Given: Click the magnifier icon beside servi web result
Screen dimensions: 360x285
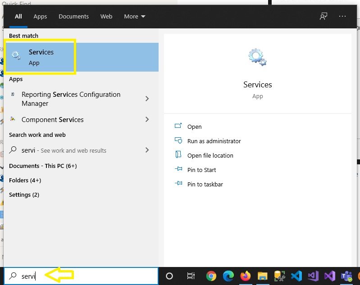Looking at the screenshot, I should point(13,150).
